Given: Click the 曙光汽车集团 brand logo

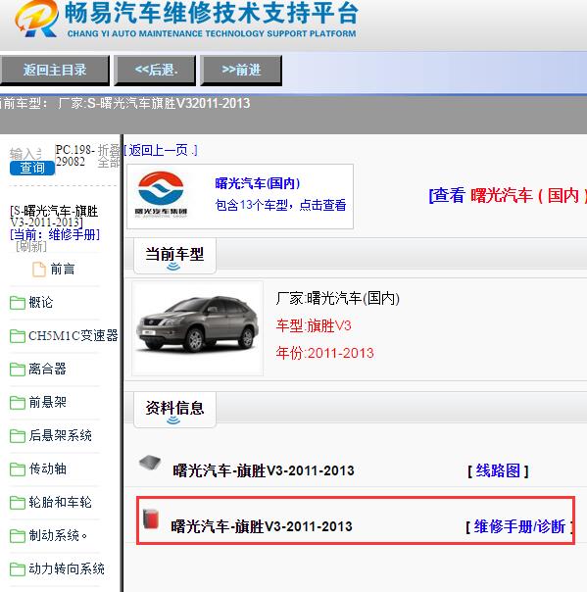Looking at the screenshot, I should (x=161, y=195).
